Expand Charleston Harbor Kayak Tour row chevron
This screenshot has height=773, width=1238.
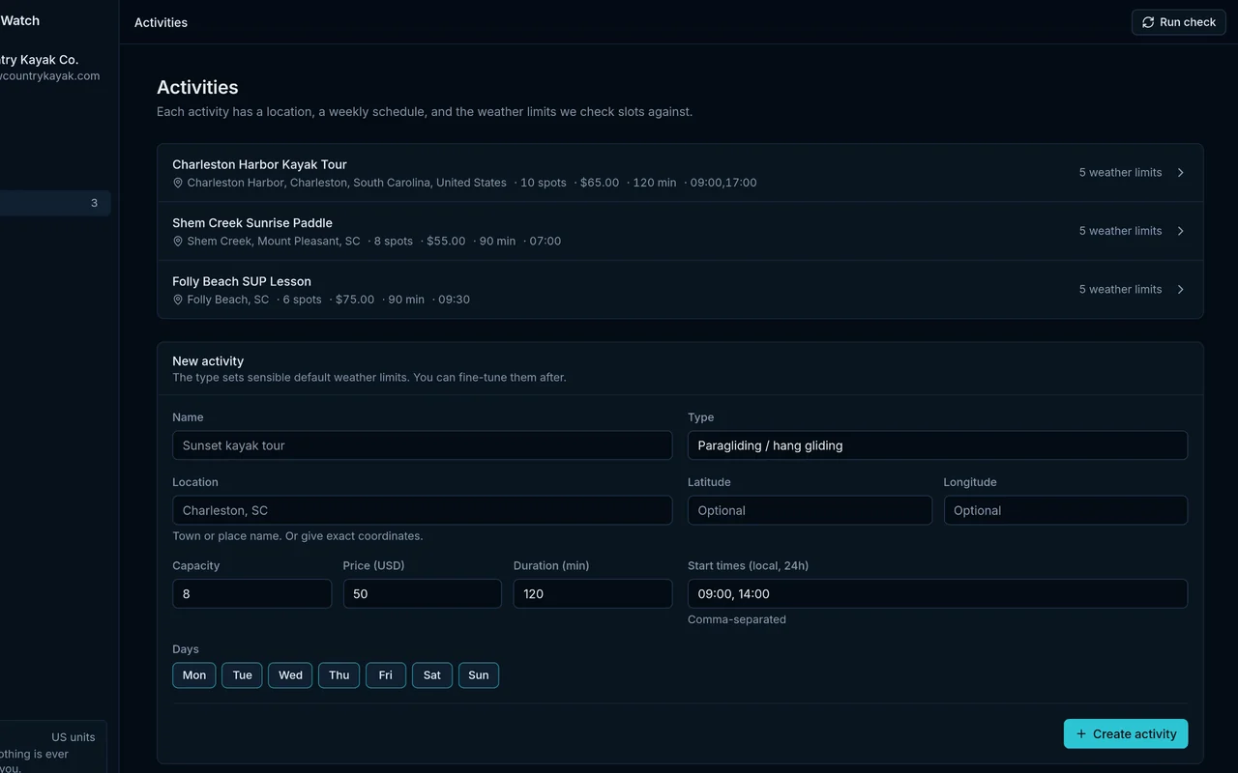(1181, 173)
